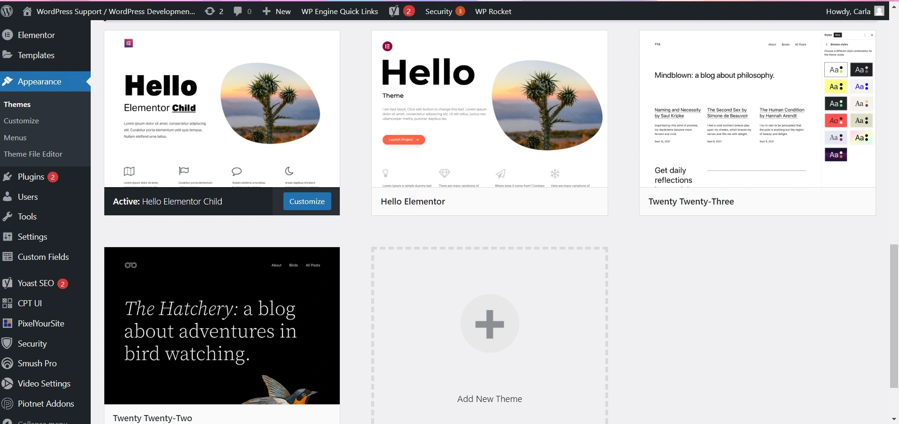
Task: Click the Piotnet Addons icon
Action: (7, 403)
